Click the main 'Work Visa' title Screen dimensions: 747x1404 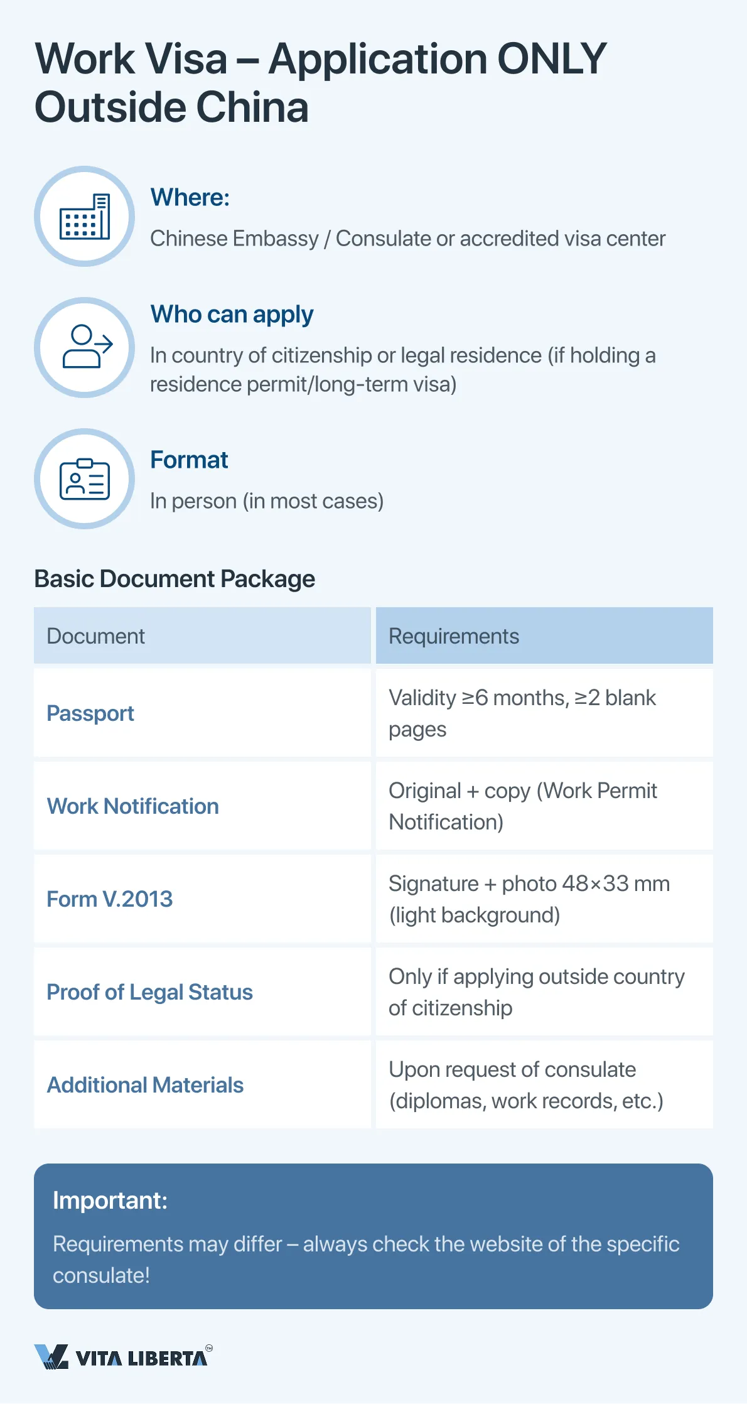pyautogui.click(x=320, y=83)
